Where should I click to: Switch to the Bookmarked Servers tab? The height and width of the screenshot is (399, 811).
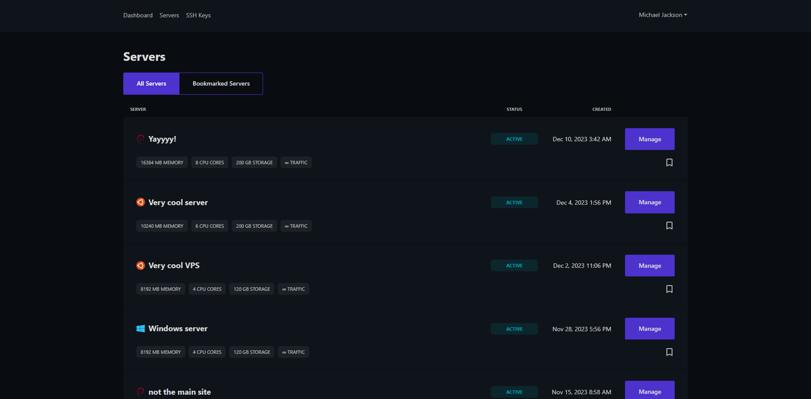pyautogui.click(x=221, y=84)
